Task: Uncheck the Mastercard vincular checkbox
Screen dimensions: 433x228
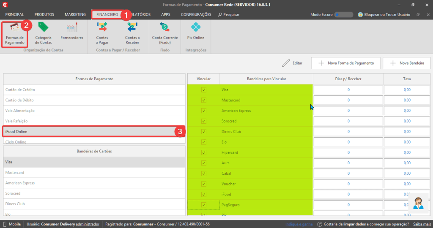Action: coord(204,100)
